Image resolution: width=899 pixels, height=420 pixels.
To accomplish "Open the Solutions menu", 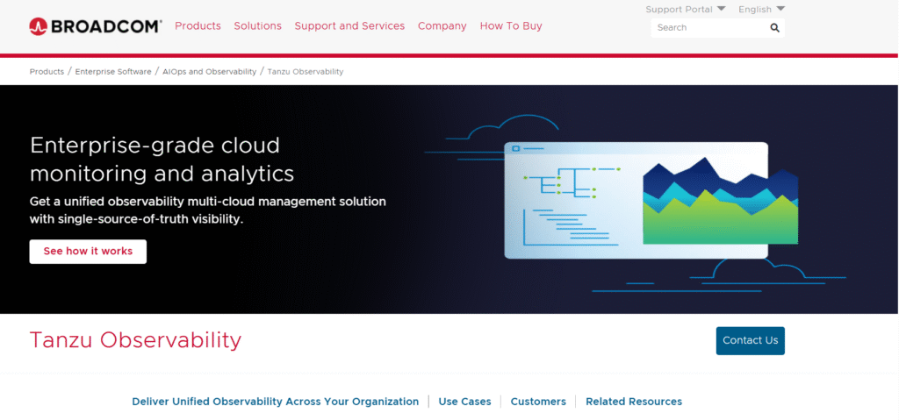I will (x=257, y=26).
